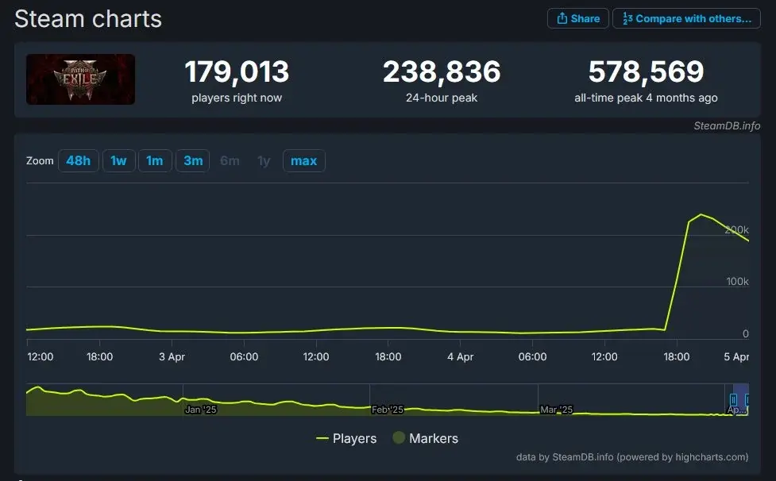Viewport: 776px width, 481px height.
Task: Click the Steam charts heading
Action: coord(88,19)
